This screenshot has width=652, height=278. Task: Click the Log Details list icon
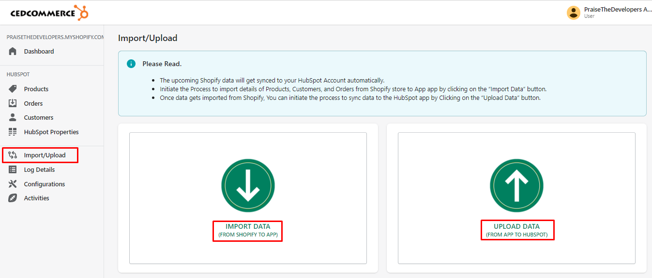pos(13,169)
